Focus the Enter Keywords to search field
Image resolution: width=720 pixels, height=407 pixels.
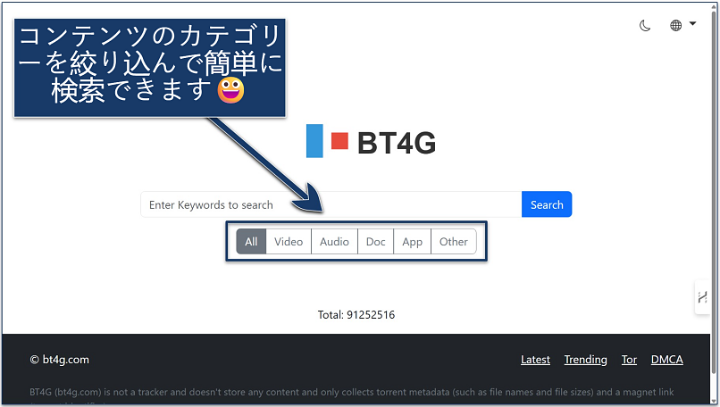pyautogui.click(x=331, y=204)
